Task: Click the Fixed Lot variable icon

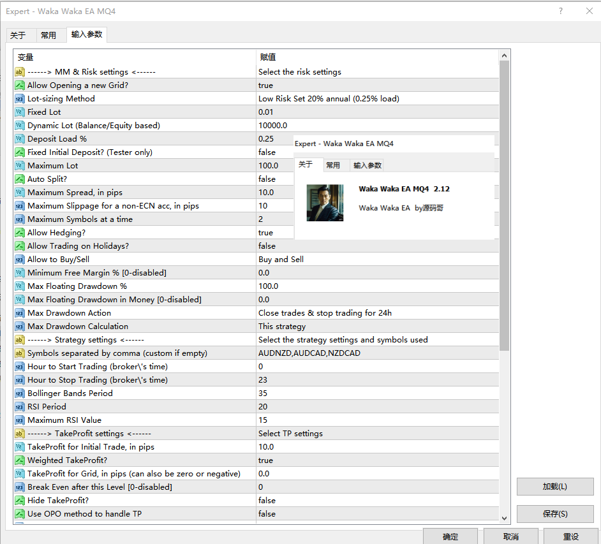Action: click(x=19, y=112)
